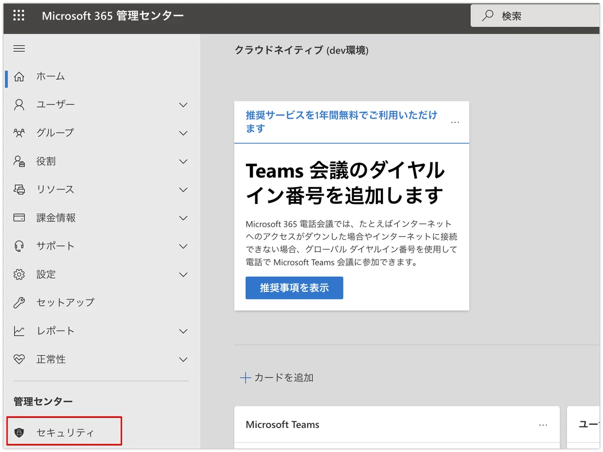Viewport: 603px width, 452px height.
Task: Click the 推奨事項を表示 button
Action: (294, 288)
